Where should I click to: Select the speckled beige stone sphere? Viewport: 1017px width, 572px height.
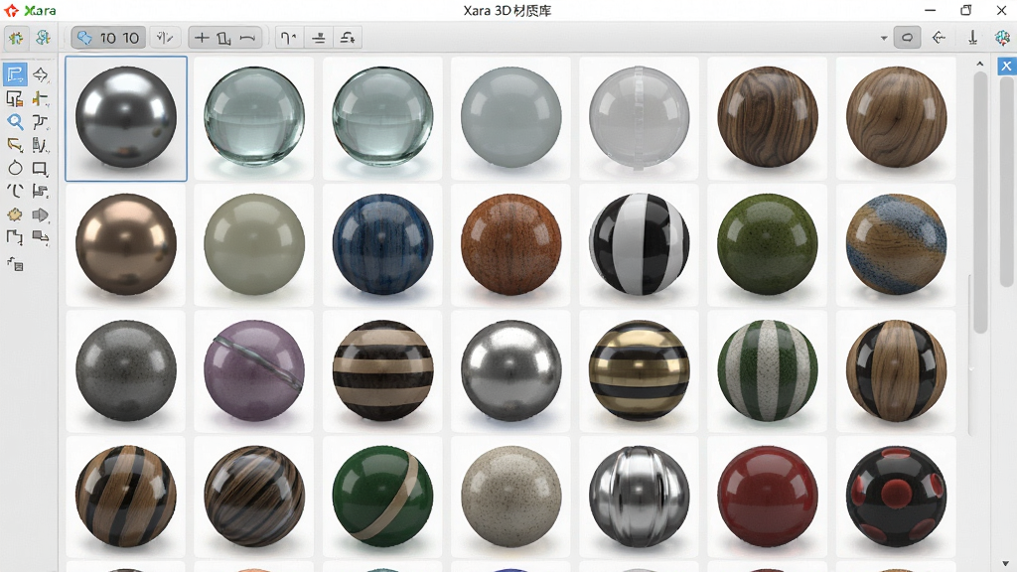[x=510, y=497]
